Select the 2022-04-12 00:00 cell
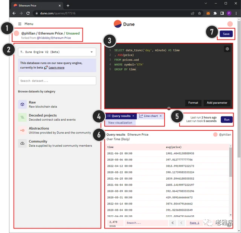Image resolution: width=241 pixels, height=233 pixels. [x=120, y=166]
